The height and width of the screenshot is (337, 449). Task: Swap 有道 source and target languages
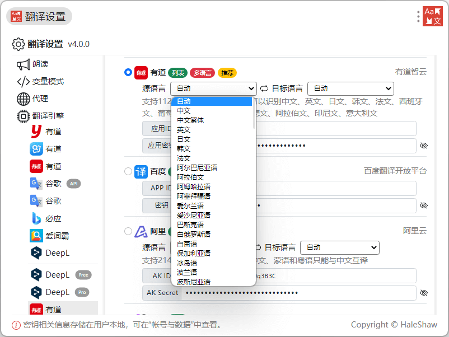tap(264, 89)
